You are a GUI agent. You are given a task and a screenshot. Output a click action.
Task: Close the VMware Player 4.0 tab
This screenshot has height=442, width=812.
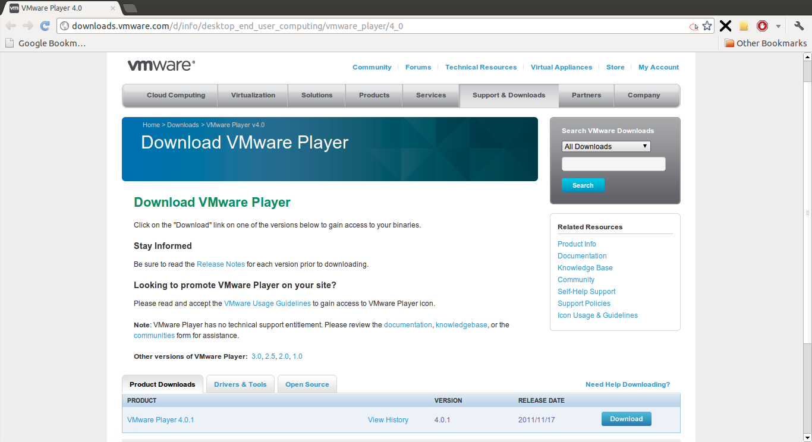point(112,8)
